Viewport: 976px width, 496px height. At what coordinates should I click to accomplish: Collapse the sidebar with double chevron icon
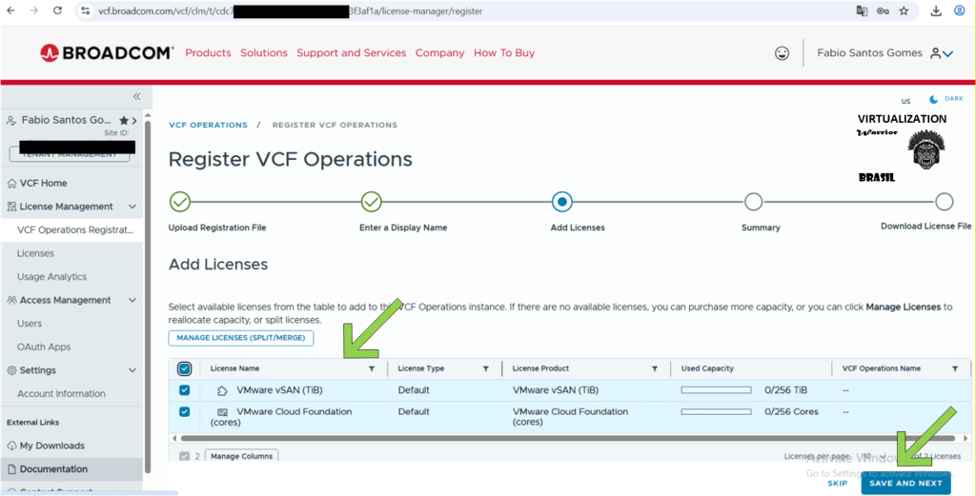136,96
